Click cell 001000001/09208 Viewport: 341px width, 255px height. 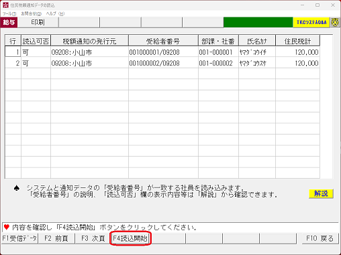point(163,52)
